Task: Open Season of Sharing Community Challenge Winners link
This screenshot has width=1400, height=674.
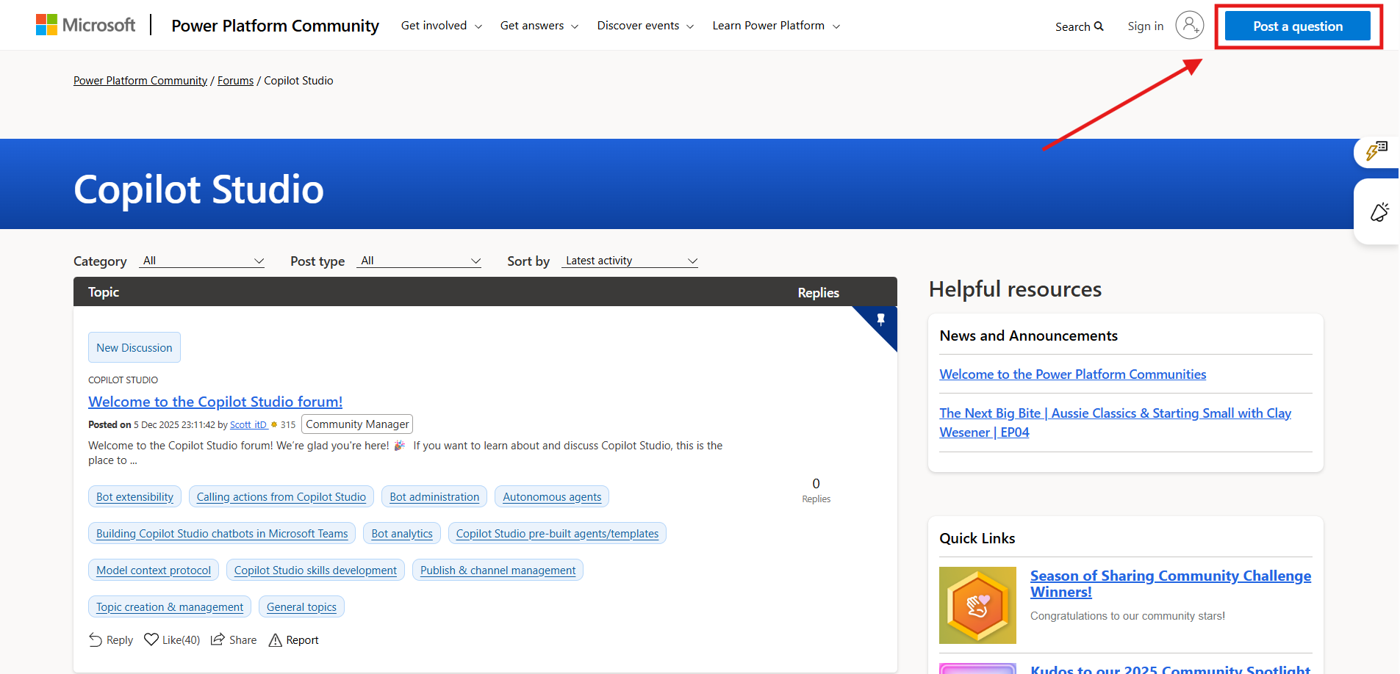Action: tap(1171, 584)
